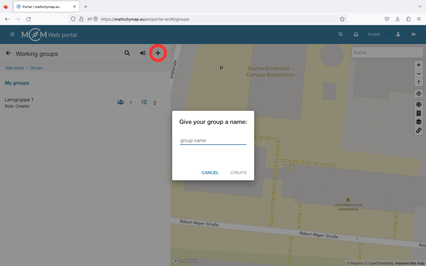Expand the browser's list all tabs chevron
Image resolution: width=426 pixels, height=266 pixels.
coord(420,7)
